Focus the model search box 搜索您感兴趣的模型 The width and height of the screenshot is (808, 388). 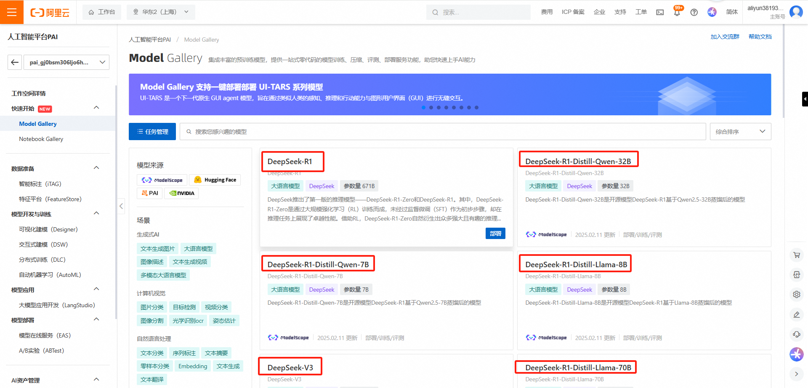coord(443,131)
